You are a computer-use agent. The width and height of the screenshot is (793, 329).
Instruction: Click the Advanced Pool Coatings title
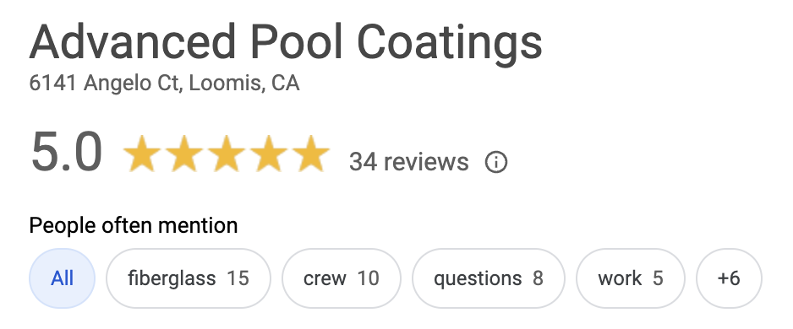tap(286, 42)
